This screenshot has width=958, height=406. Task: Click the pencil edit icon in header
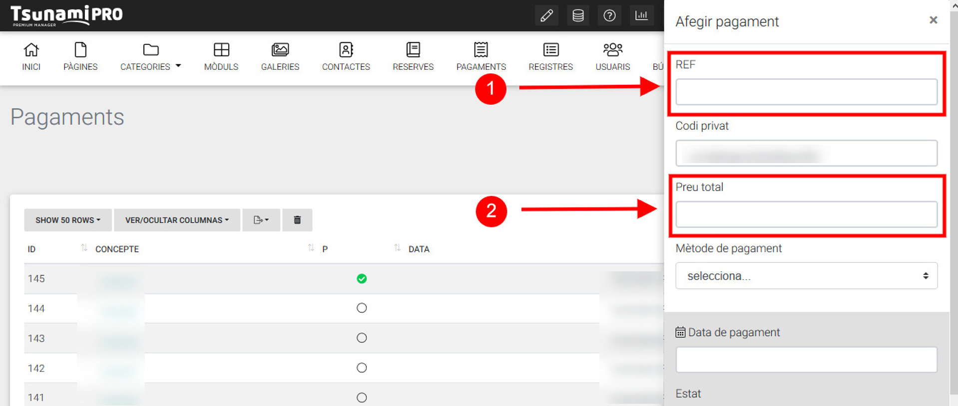[x=546, y=15]
